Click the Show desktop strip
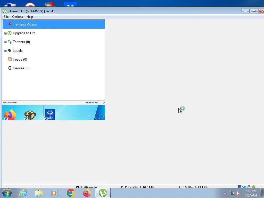The height and width of the screenshot is (198, 264). click(x=262, y=193)
